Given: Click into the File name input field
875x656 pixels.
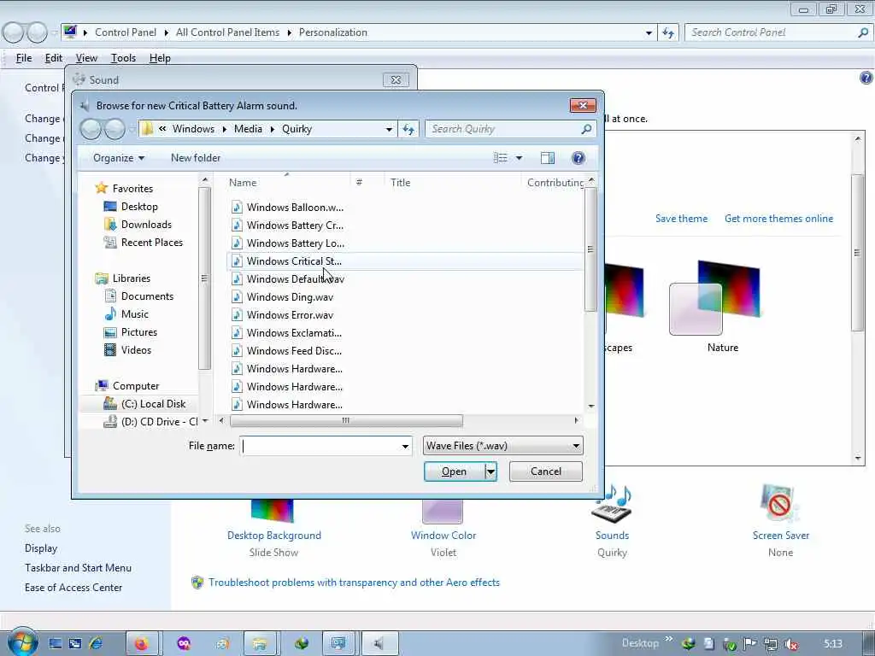Looking at the screenshot, I should 321,446.
